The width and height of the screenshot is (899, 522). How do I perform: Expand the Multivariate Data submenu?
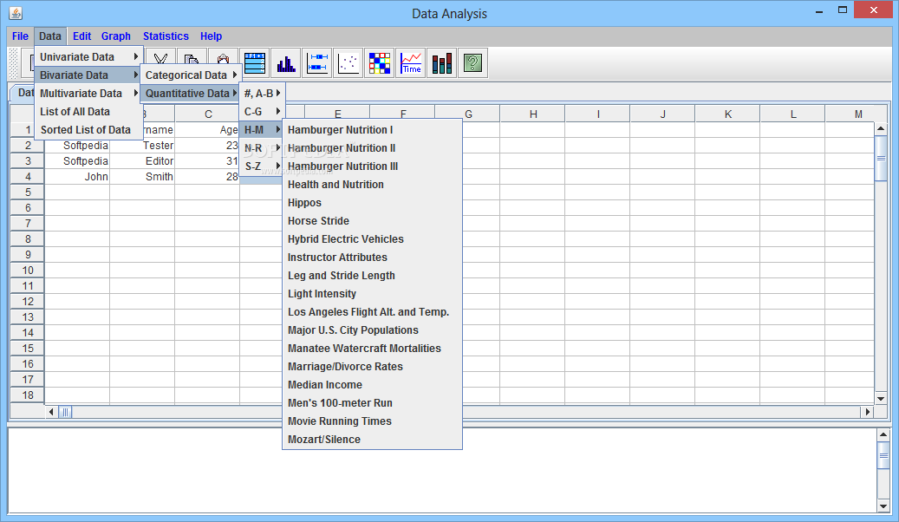click(x=89, y=94)
